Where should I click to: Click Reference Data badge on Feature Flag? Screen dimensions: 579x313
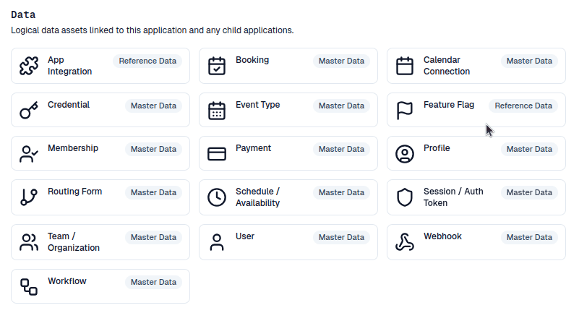(x=523, y=106)
